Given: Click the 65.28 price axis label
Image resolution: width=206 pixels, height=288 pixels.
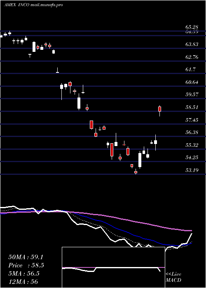Looking at the screenshot, I should click(x=192, y=28).
